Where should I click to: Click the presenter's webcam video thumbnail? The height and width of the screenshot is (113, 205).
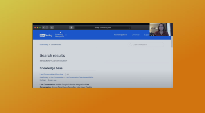coord(161,30)
